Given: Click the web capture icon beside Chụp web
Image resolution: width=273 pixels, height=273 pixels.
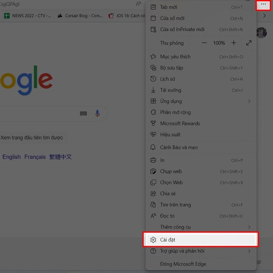Looking at the screenshot, I should point(153,171).
